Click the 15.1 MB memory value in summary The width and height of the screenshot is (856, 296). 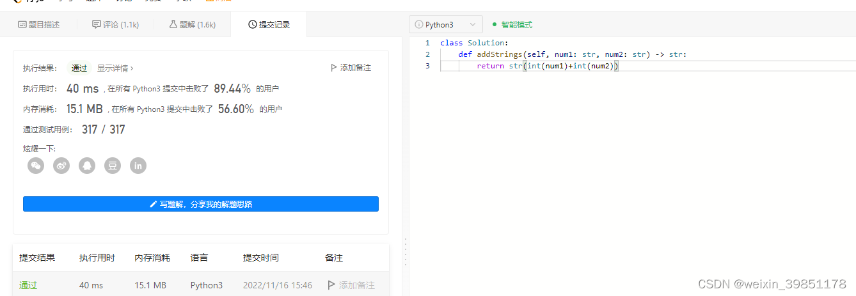pyautogui.click(x=84, y=109)
